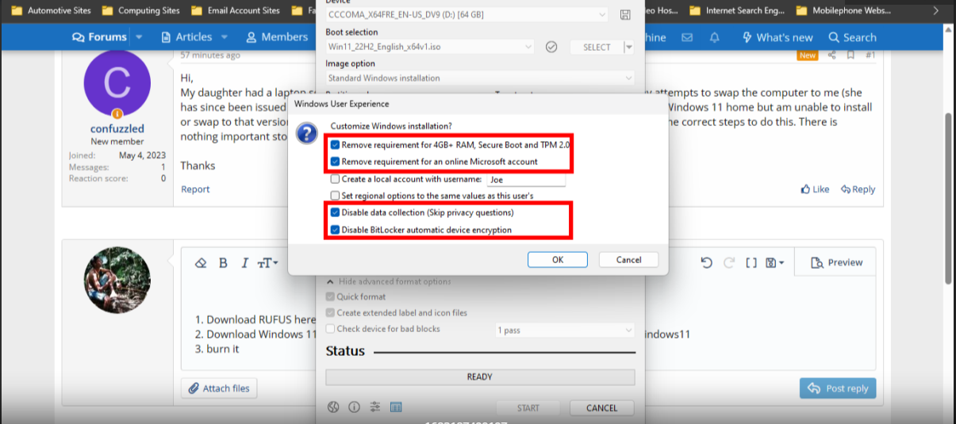Open the What's new page
Image resolution: width=956 pixels, height=424 pixels.
click(777, 37)
